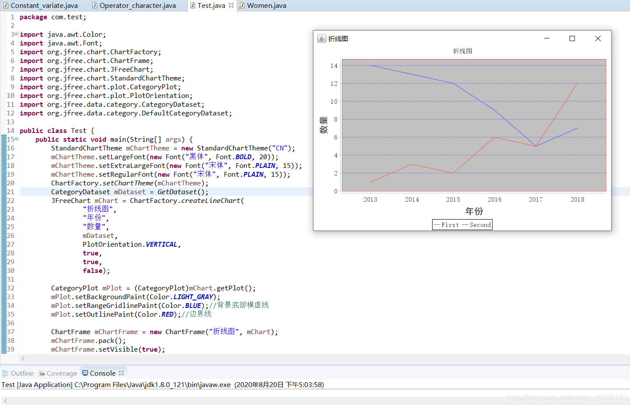Select the Test.java editor tab

click(211, 6)
